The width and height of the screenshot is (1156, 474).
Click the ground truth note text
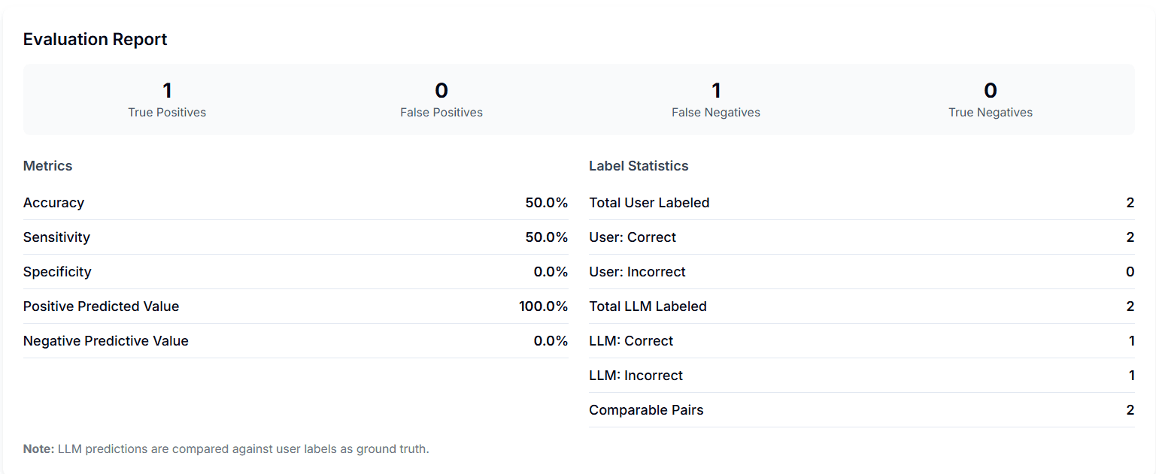pos(226,449)
